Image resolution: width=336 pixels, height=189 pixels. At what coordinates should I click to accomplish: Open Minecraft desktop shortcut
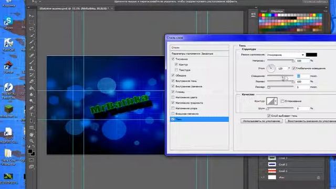8,112
